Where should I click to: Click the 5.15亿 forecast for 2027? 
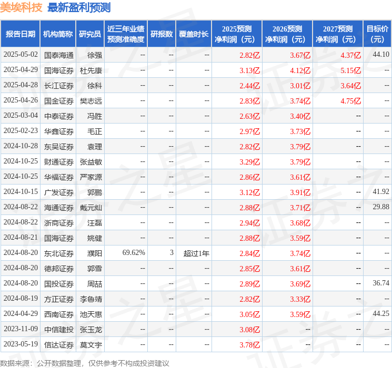[x=350, y=70]
